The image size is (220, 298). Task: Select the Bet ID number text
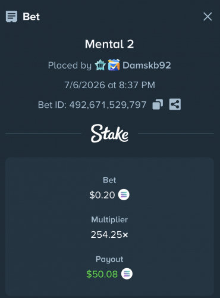click(108, 105)
